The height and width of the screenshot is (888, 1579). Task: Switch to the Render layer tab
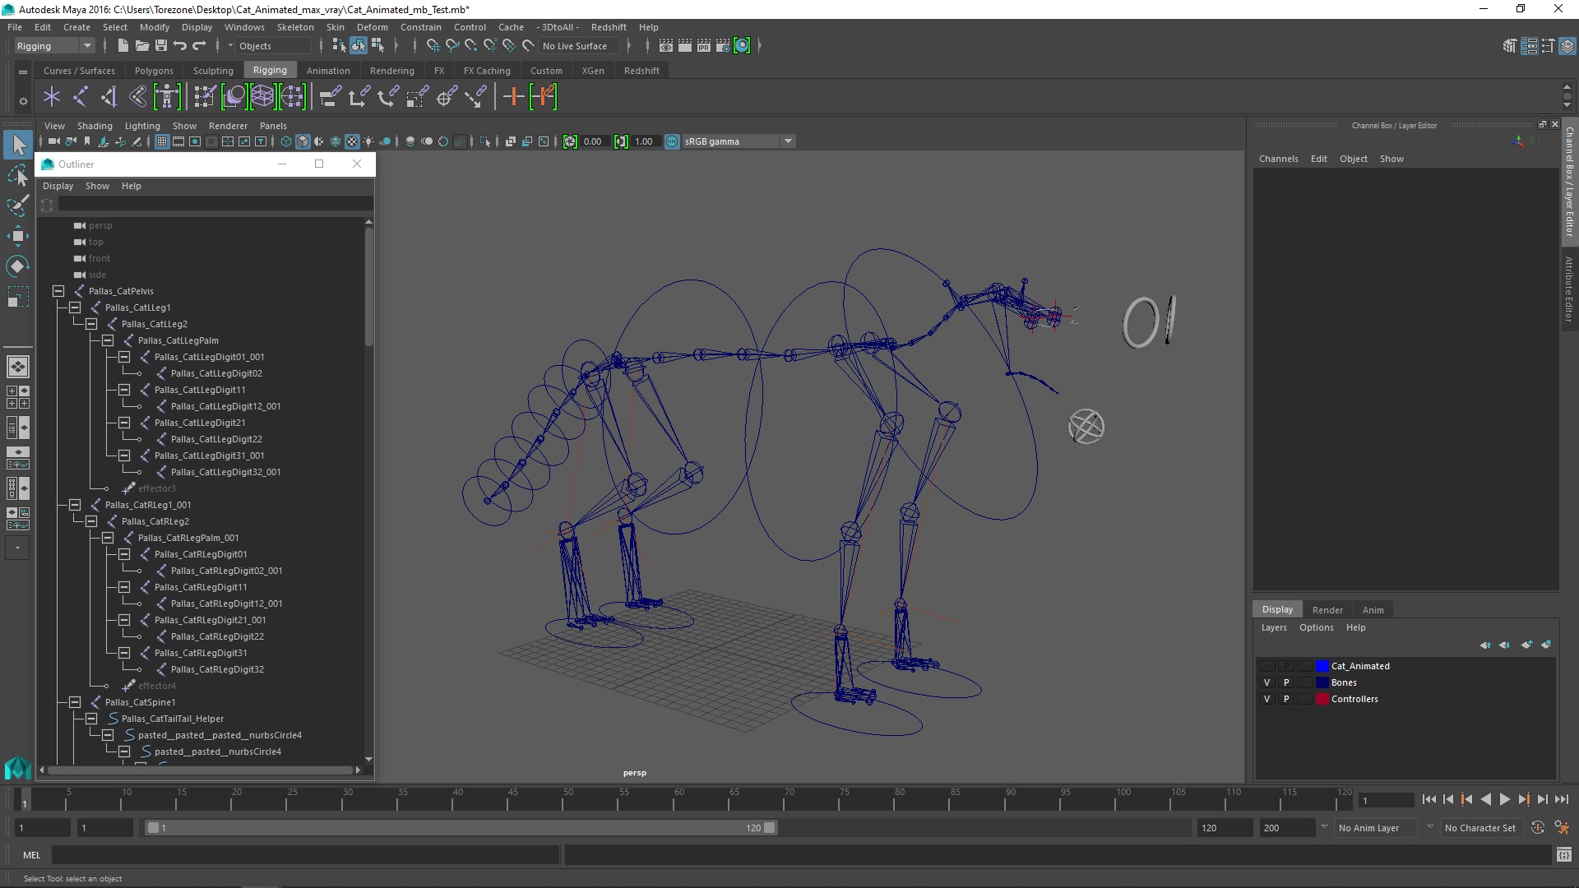point(1327,610)
